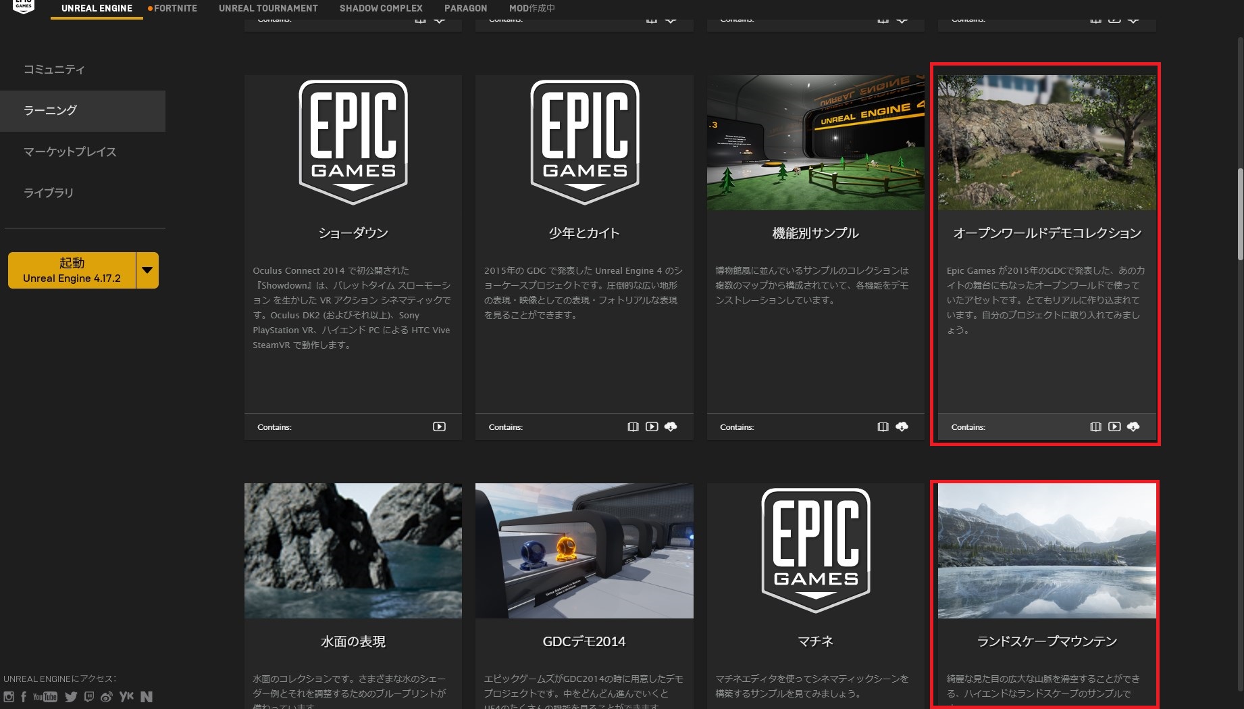This screenshot has width=1244, height=709.
Task: Click download cloud icon on 少年とカイト card
Action: (671, 426)
